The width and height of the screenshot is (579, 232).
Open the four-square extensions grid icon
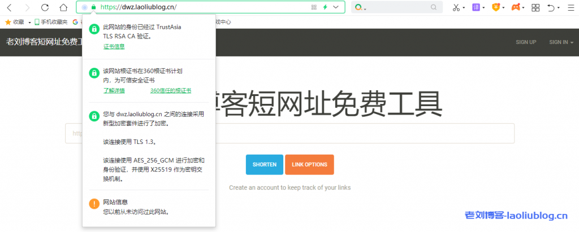(535, 7)
